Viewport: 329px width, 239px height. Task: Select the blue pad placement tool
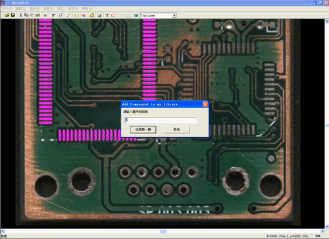point(45,15)
